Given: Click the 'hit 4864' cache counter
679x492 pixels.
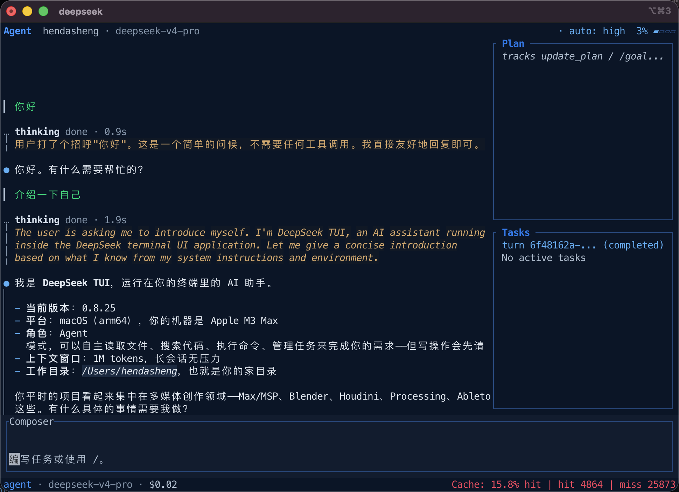Looking at the screenshot, I should (x=580, y=485).
